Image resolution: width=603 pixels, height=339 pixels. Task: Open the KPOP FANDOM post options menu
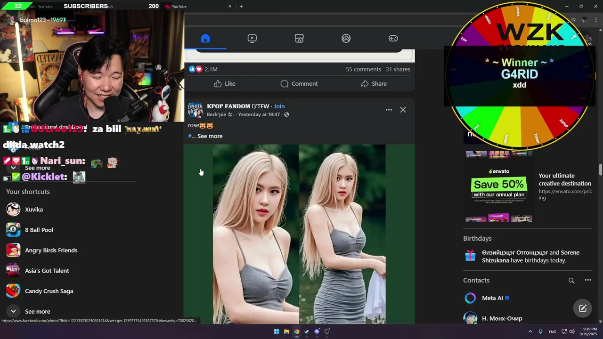click(389, 110)
